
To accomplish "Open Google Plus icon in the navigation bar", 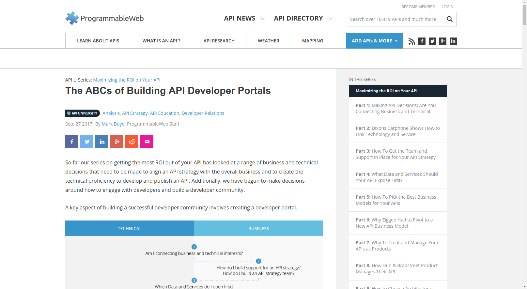I will click(443, 41).
